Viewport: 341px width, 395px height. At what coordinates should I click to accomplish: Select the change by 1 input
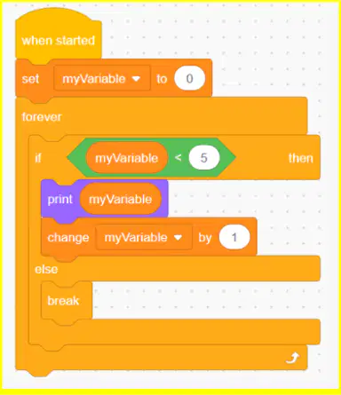point(234,237)
